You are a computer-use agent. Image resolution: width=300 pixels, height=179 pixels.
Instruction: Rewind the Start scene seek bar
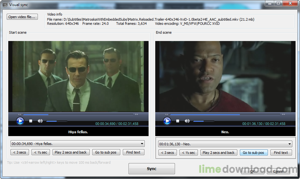19,114
